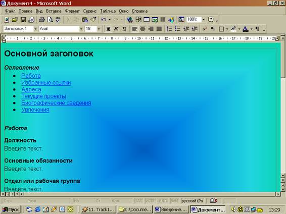Open the Таблица menu

[x=108, y=11]
